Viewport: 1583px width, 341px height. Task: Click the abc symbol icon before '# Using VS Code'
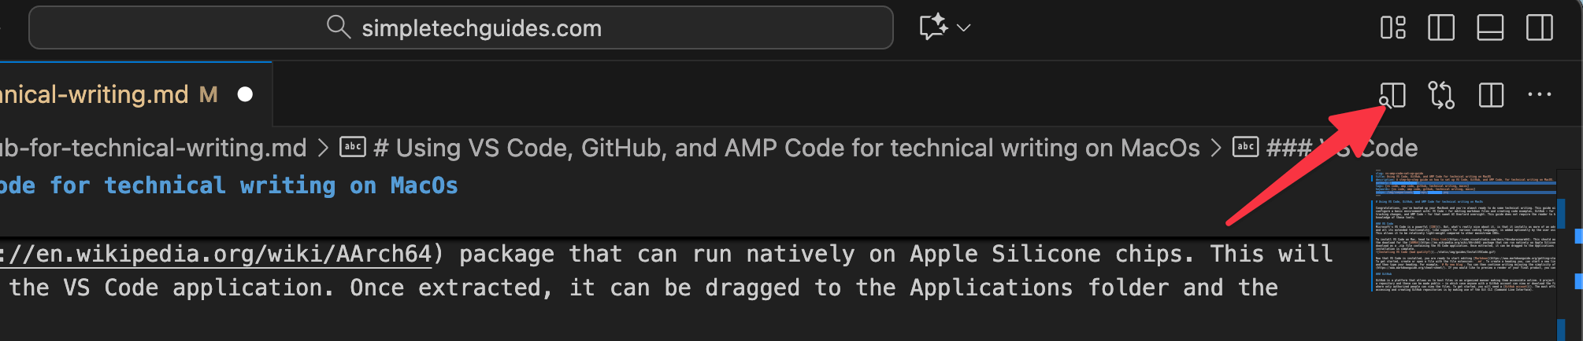coord(353,147)
